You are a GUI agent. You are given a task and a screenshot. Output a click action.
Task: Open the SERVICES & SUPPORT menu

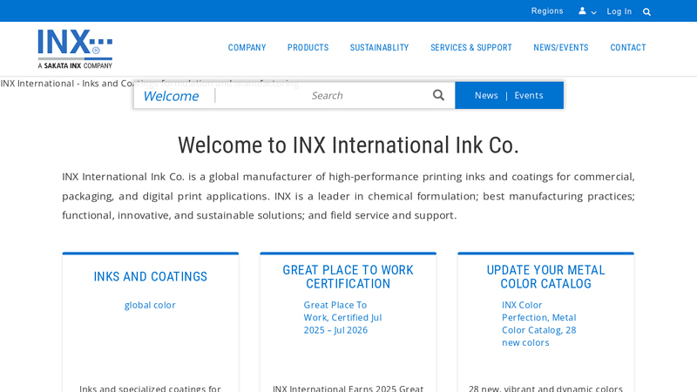(x=471, y=48)
